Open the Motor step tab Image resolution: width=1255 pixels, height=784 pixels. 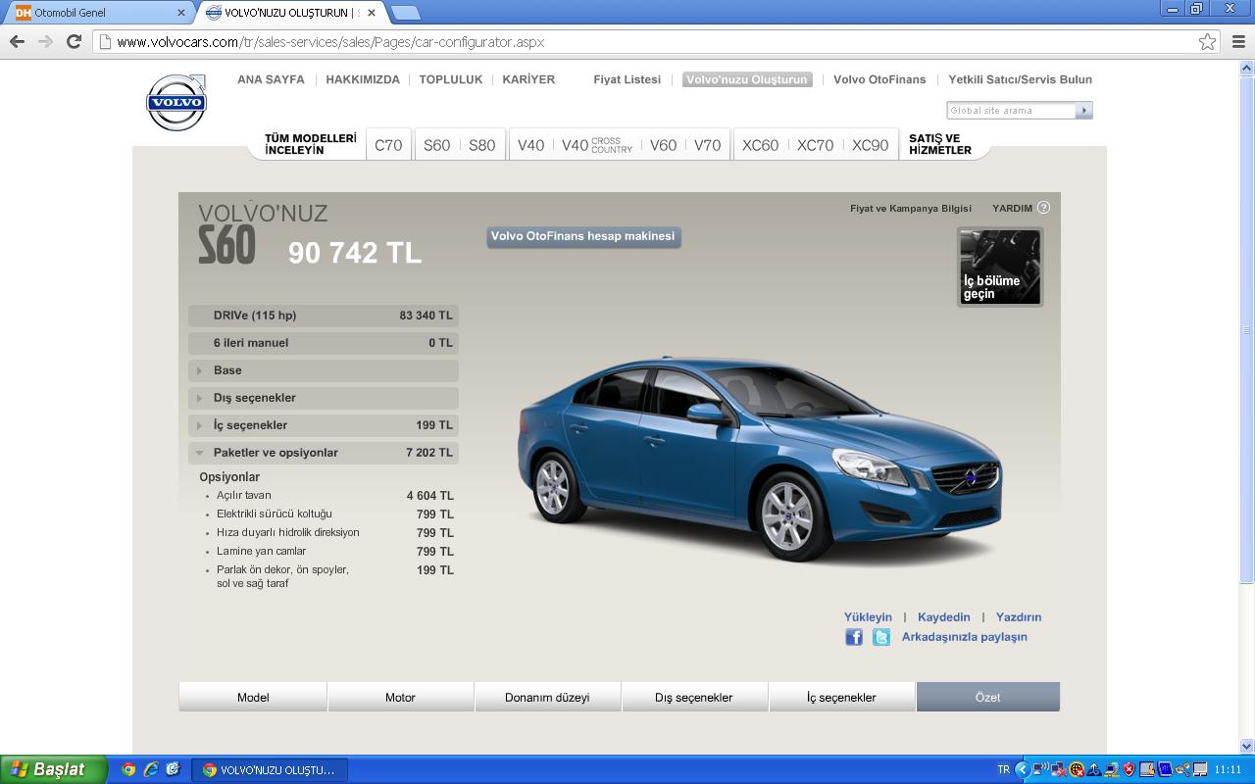coord(400,697)
